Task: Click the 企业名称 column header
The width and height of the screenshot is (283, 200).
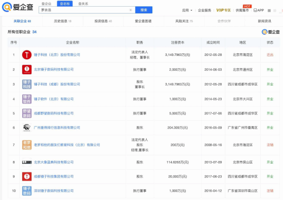Action: pyautogui.click(x=73, y=43)
